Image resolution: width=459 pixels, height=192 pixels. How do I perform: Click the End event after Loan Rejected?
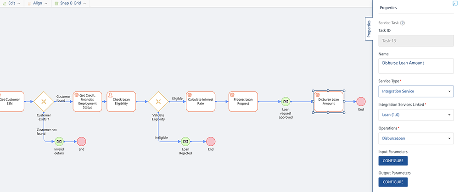click(211, 142)
